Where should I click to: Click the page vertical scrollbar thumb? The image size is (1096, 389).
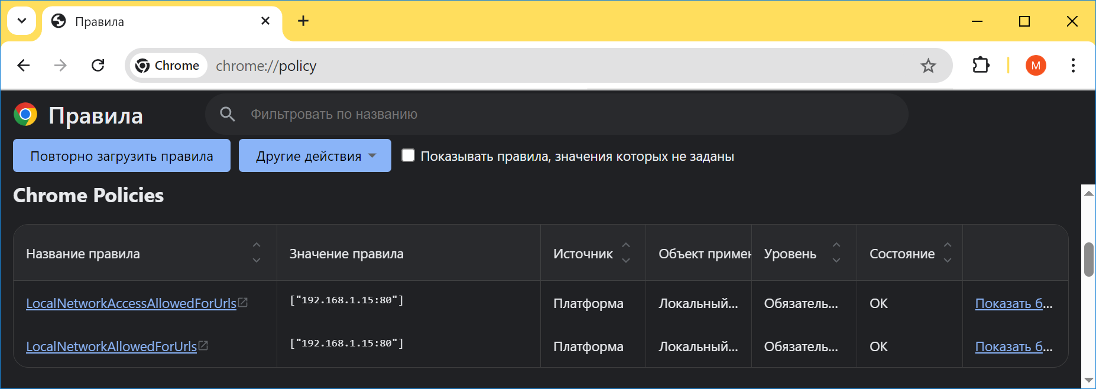point(1088,259)
